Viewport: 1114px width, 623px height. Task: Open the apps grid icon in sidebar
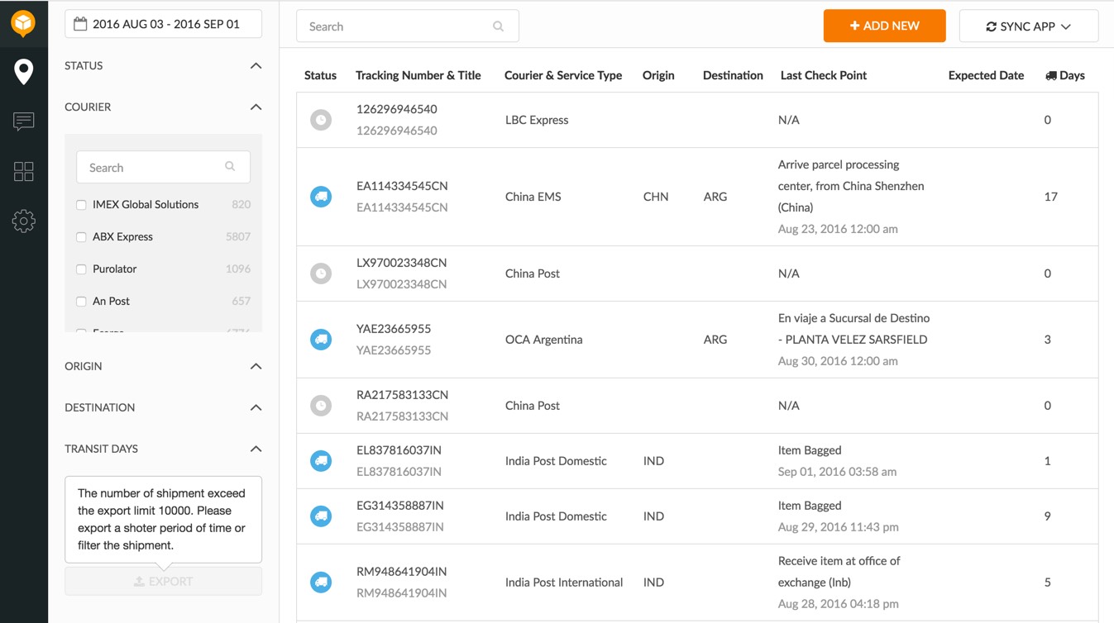[23, 171]
